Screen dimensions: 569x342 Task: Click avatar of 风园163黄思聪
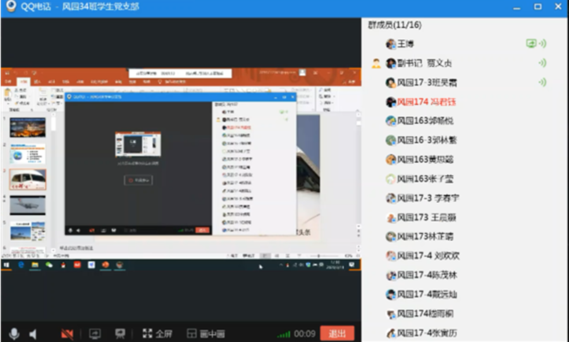(x=391, y=159)
